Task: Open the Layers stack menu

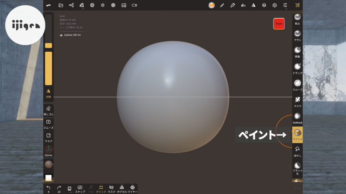Action: (x=264, y=5)
